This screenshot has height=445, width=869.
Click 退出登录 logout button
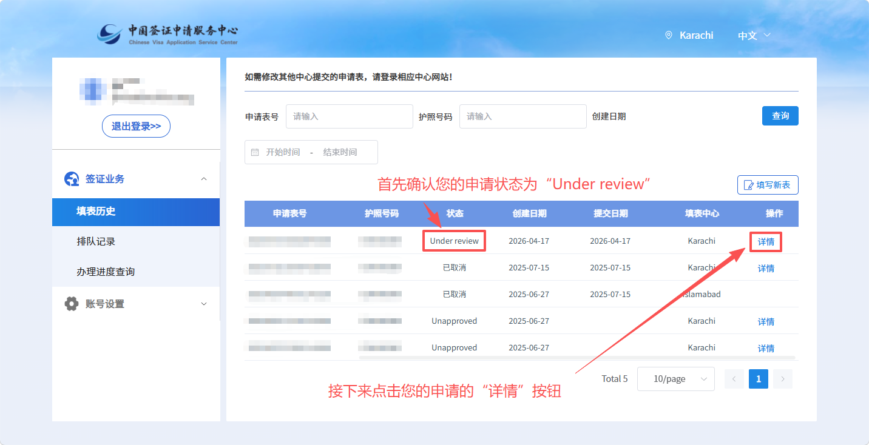click(x=136, y=126)
